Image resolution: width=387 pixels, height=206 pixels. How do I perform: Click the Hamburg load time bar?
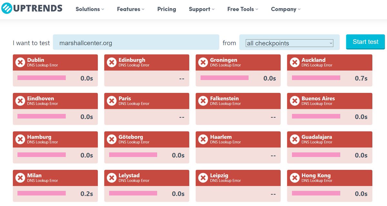pos(42,155)
